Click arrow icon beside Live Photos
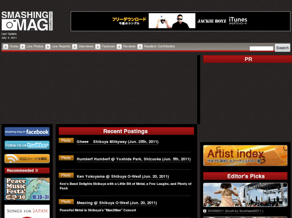 (22, 46)
